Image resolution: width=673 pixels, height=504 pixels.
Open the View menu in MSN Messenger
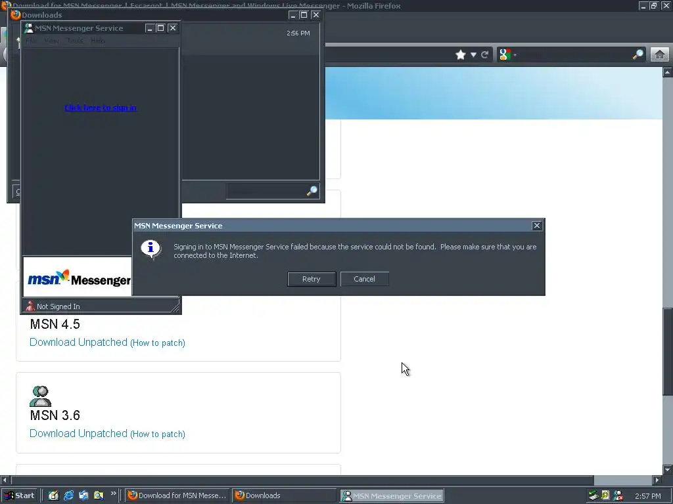point(51,41)
